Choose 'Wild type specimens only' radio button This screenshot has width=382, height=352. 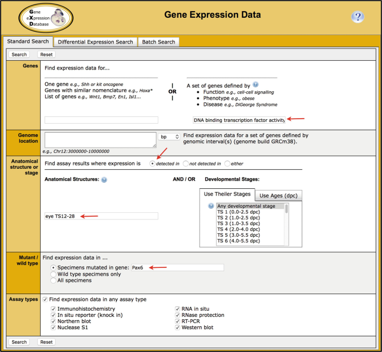pyautogui.click(x=54, y=274)
